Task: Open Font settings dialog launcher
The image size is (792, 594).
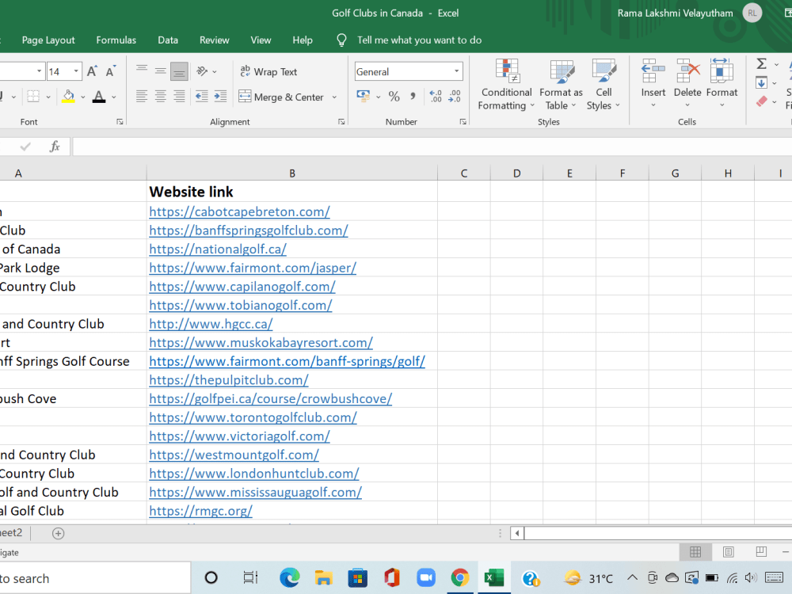Action: pyautogui.click(x=120, y=122)
